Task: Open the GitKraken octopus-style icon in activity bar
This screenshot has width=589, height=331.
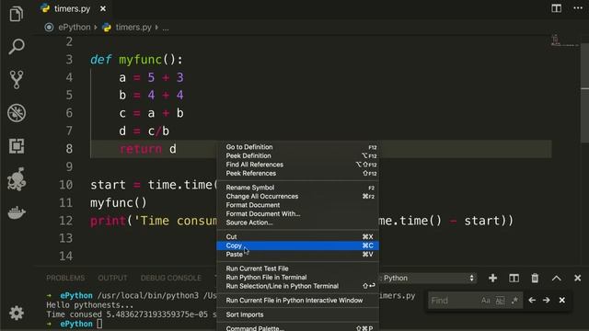Action: tap(17, 179)
